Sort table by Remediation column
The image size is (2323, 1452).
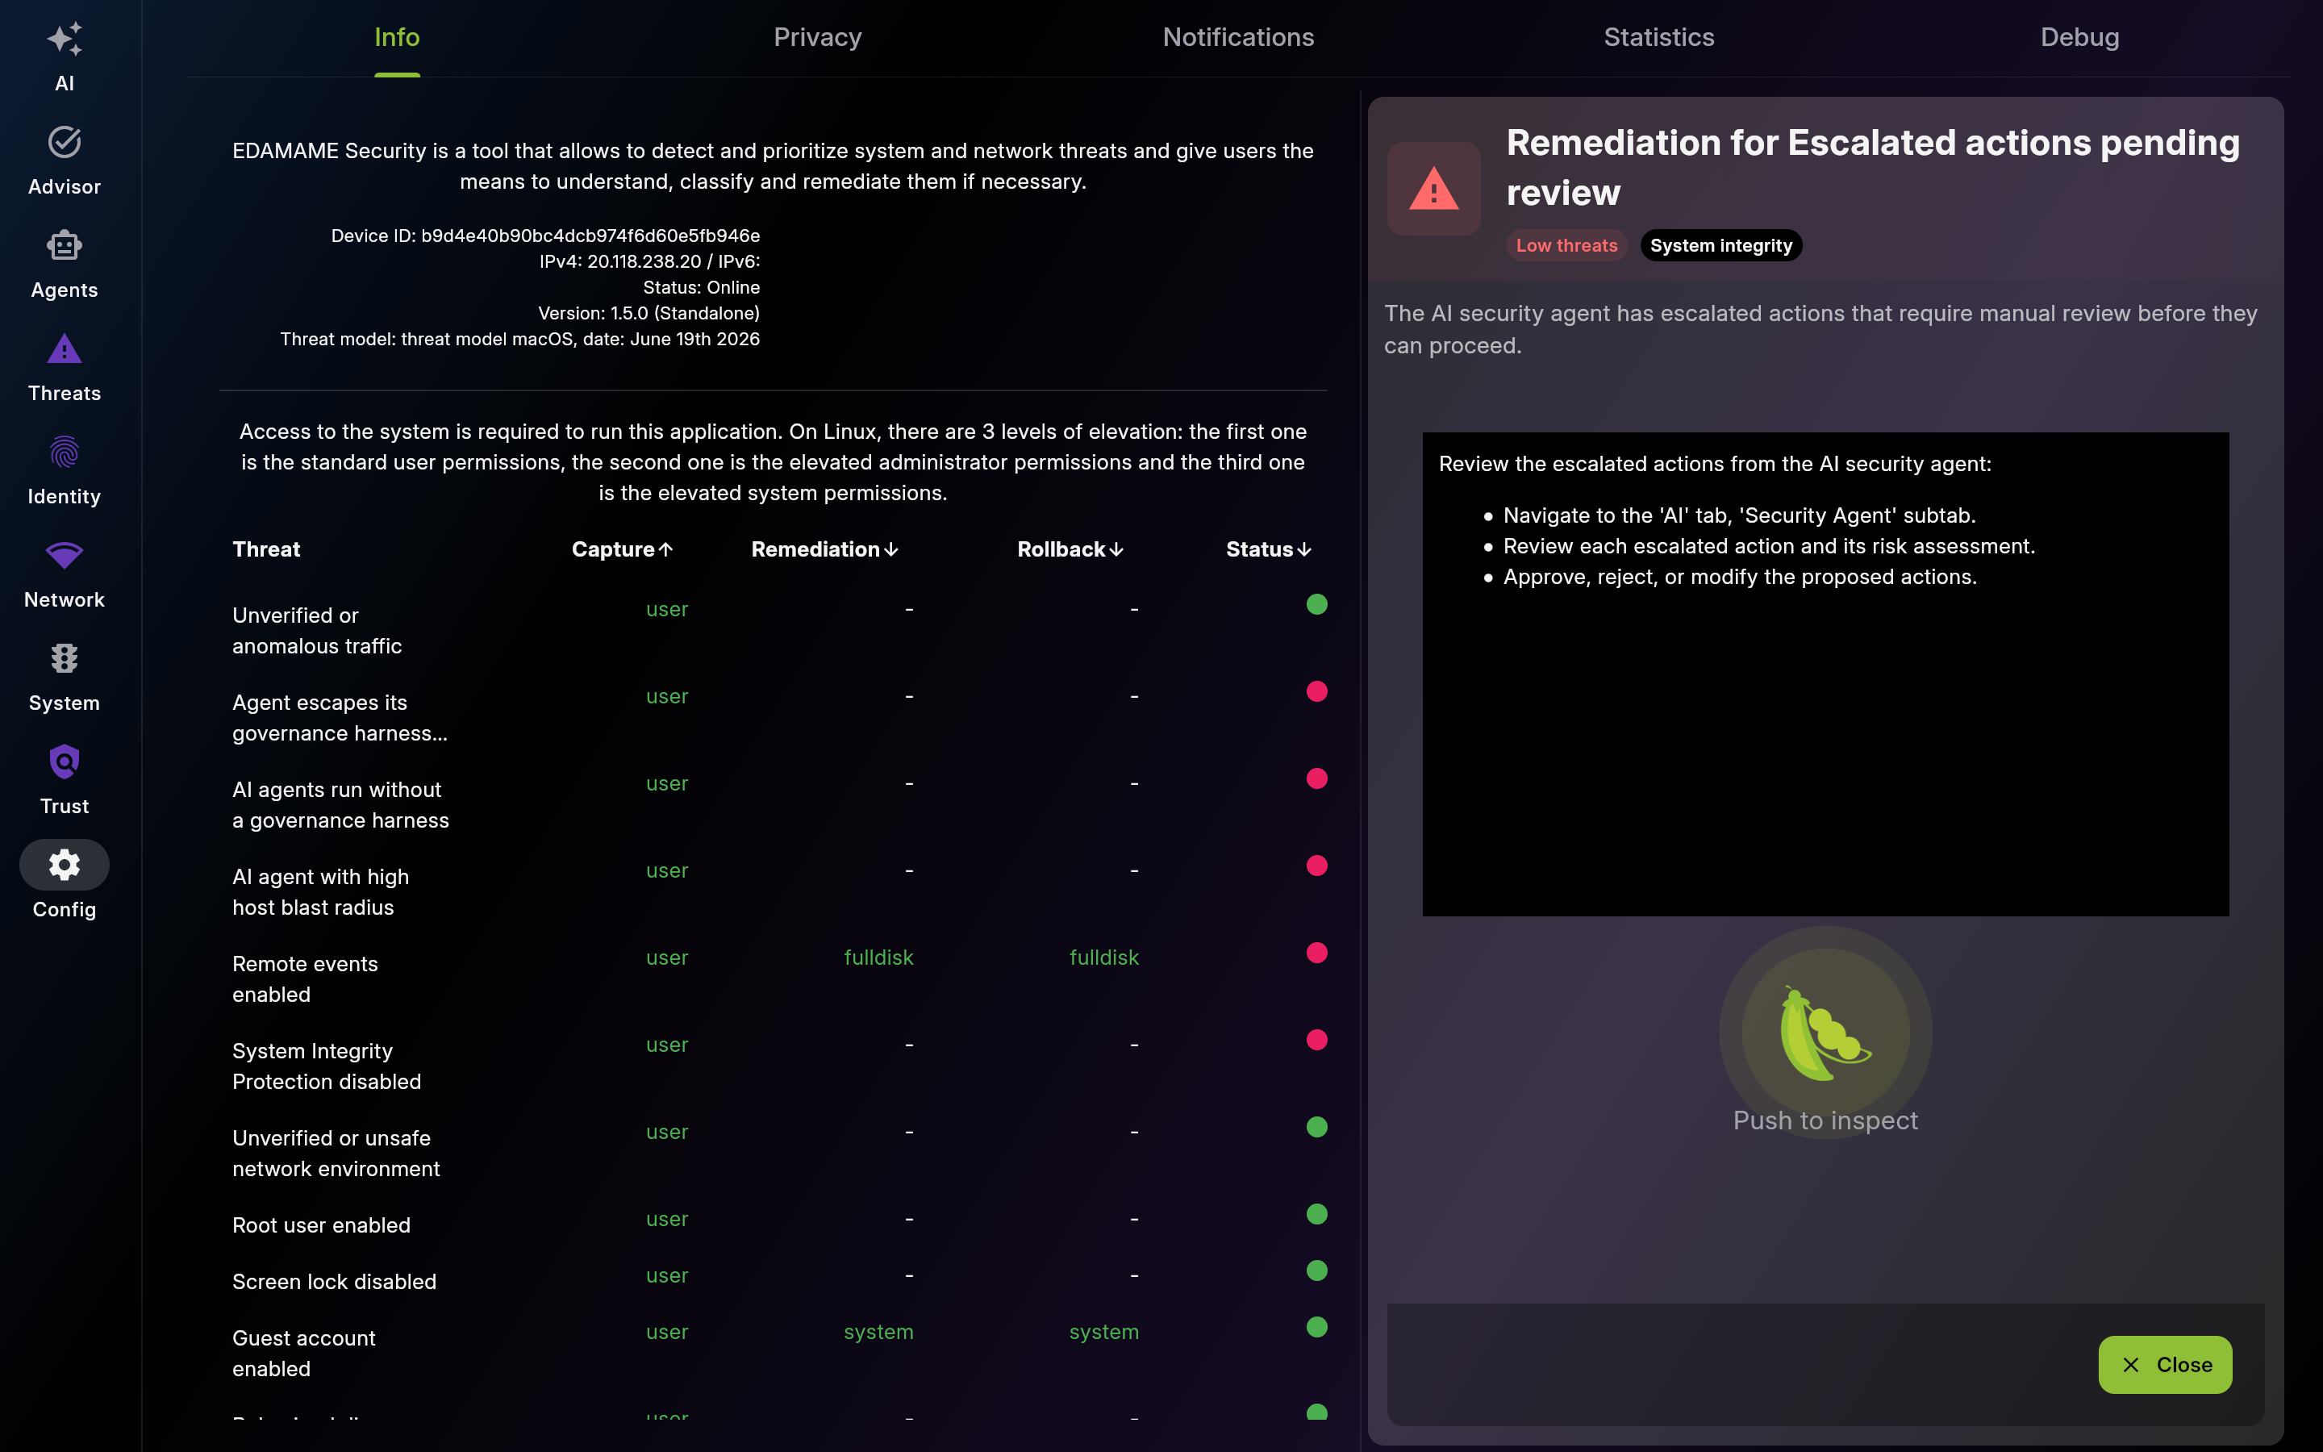(824, 549)
